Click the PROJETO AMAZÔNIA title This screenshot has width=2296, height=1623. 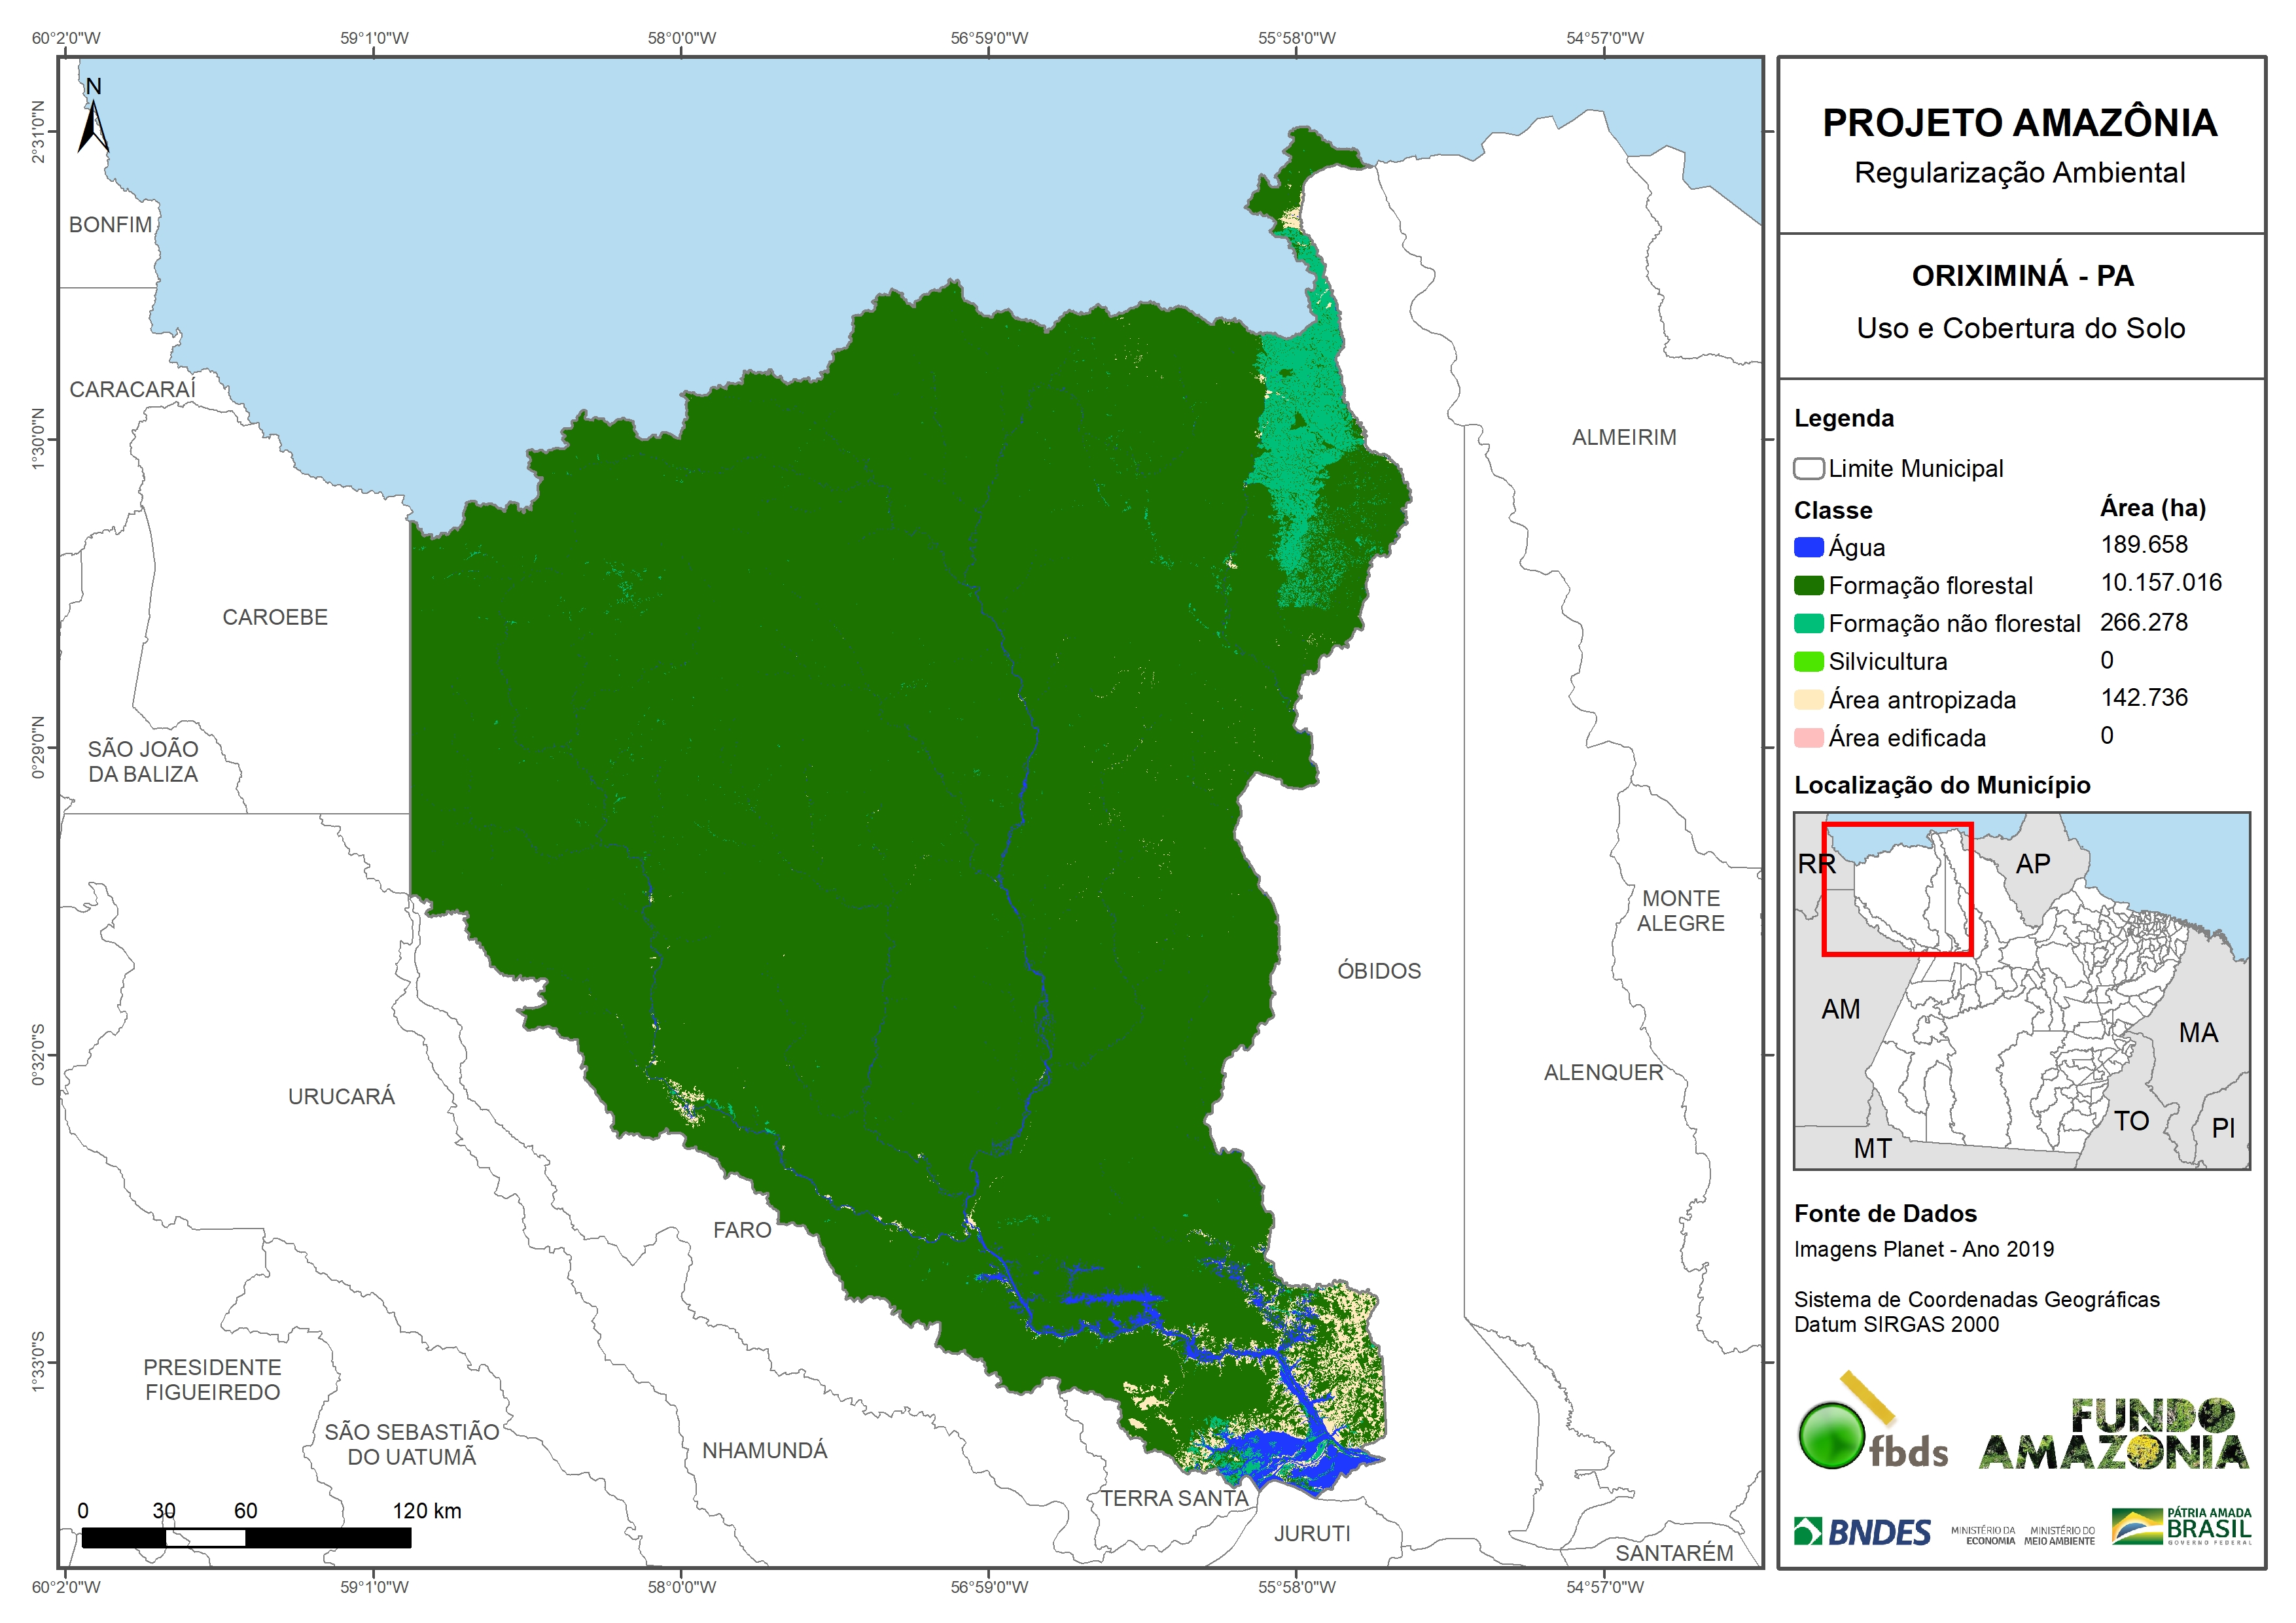tap(2019, 123)
